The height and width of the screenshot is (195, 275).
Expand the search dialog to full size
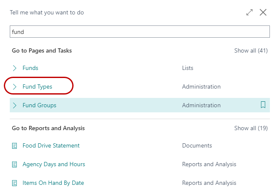click(249, 13)
